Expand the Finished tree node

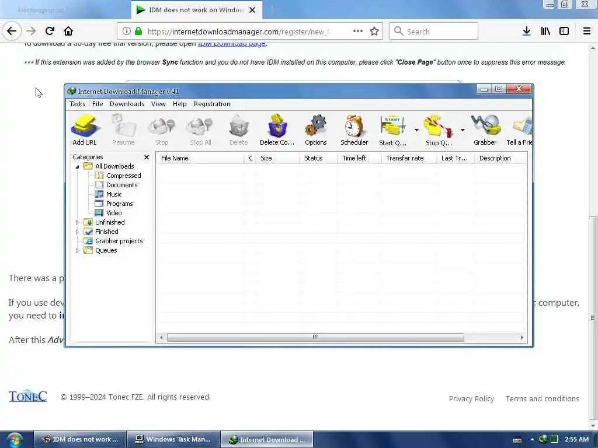click(x=77, y=232)
